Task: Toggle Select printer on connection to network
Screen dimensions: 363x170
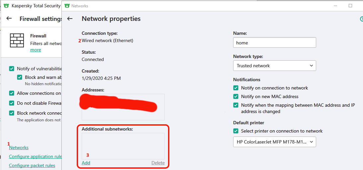Action: pyautogui.click(x=236, y=131)
